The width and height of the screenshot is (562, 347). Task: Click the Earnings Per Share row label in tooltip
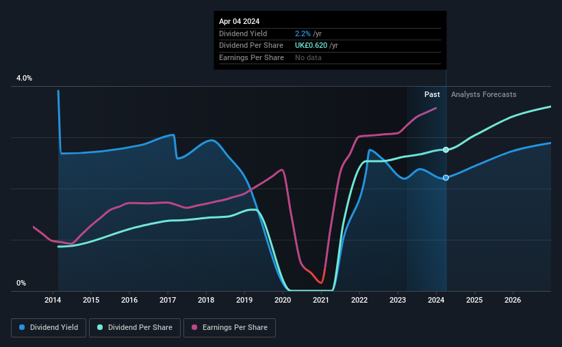pos(251,57)
